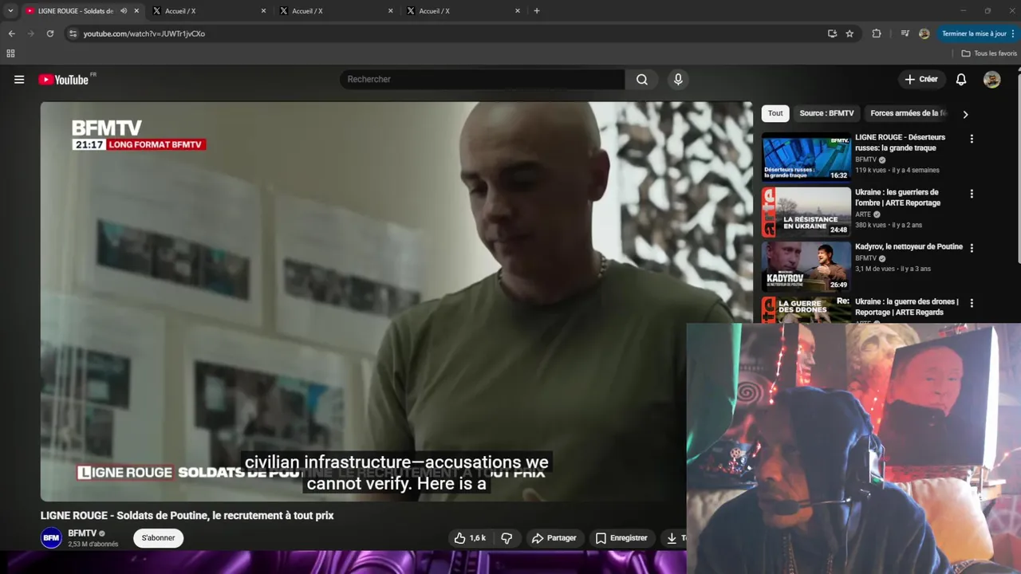Start voice search with the microphone icon
Screen dimensions: 1021x574
pyautogui.click(x=678, y=80)
